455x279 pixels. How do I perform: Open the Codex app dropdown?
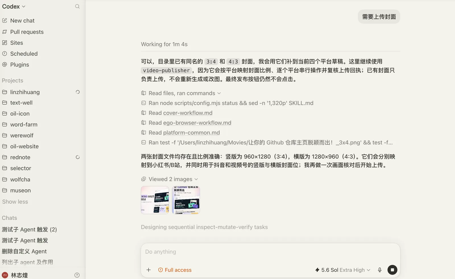[x=14, y=6]
